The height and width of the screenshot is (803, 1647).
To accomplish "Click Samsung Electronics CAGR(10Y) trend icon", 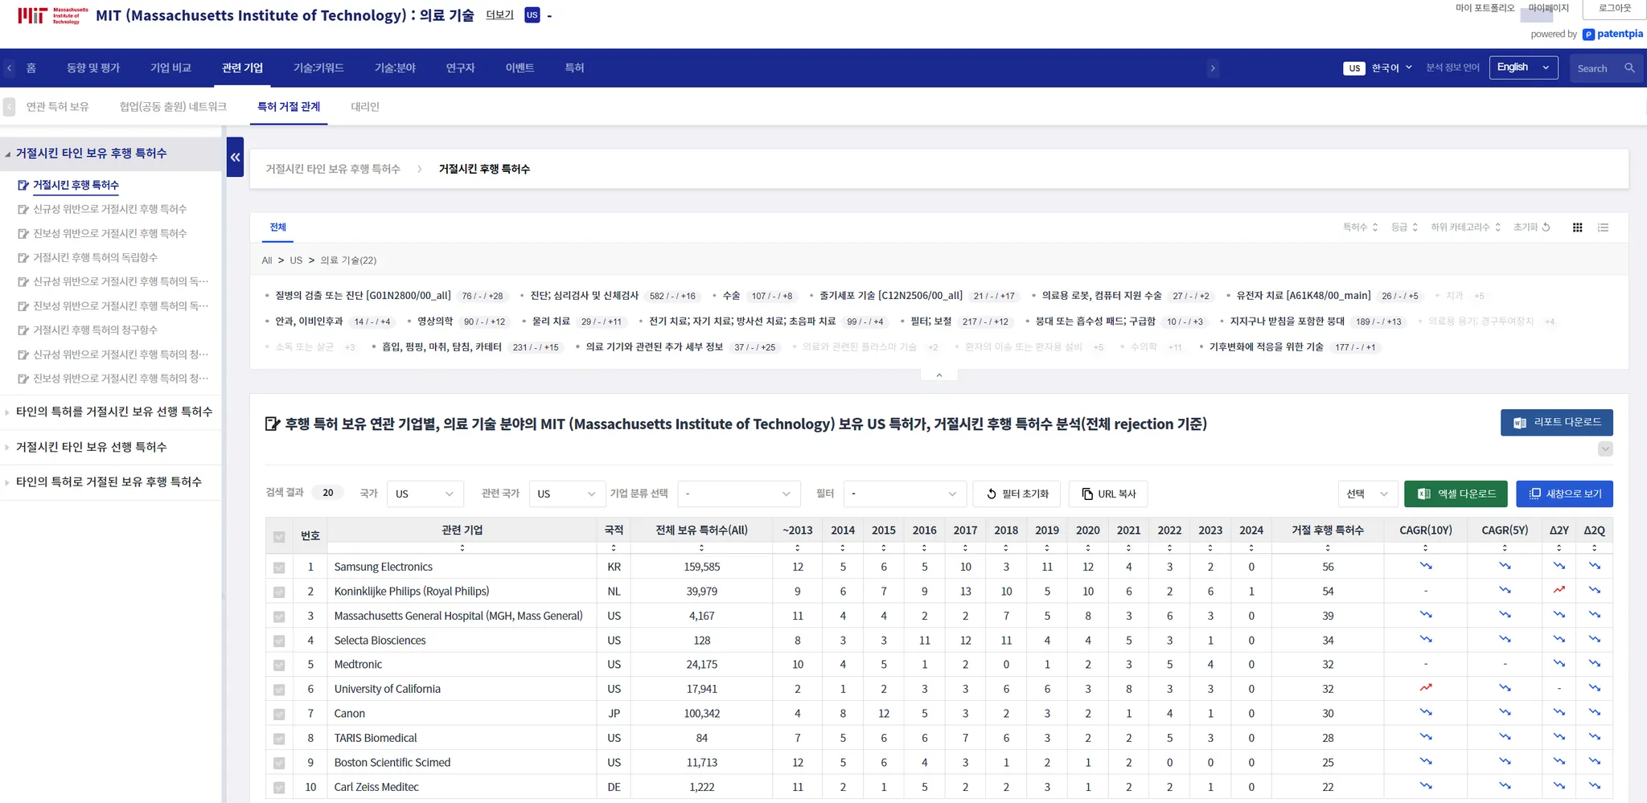I will pos(1426,566).
